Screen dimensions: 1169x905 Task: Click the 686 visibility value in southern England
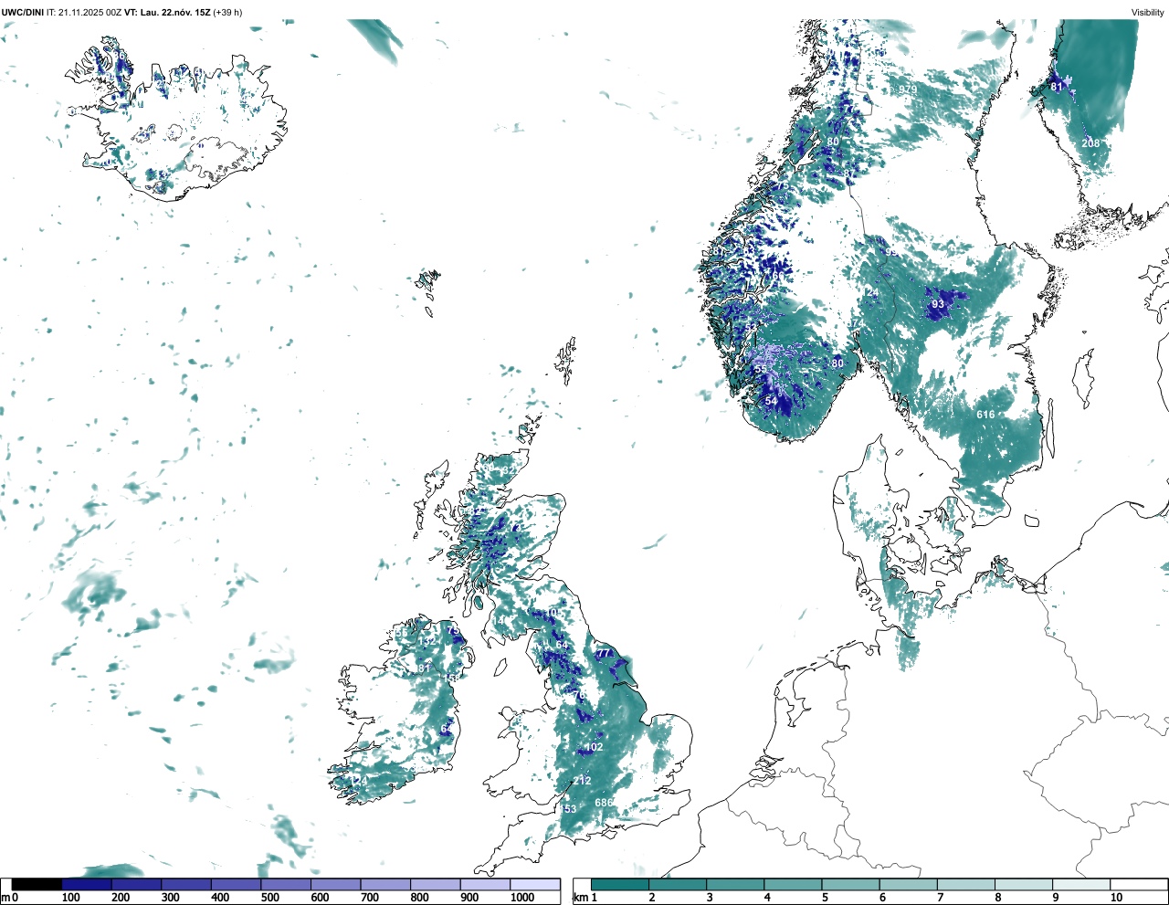point(604,803)
